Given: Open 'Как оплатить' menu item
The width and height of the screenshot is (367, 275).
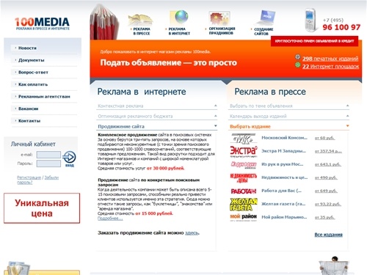Looking at the screenshot, I should pyautogui.click(x=33, y=84).
